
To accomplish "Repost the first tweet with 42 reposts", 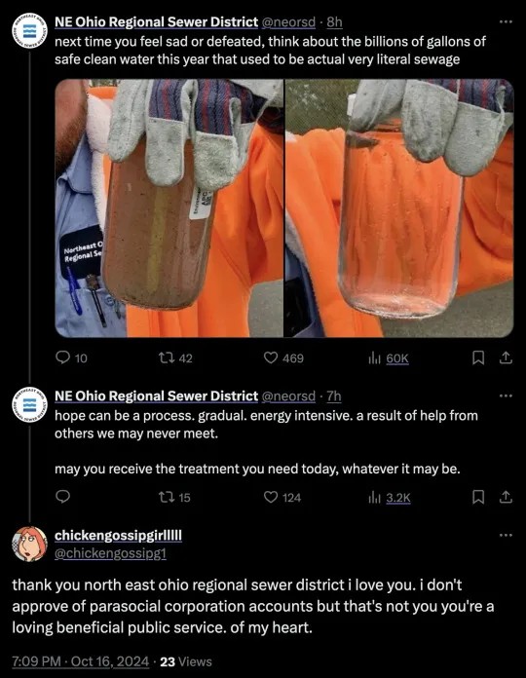I will [166, 358].
